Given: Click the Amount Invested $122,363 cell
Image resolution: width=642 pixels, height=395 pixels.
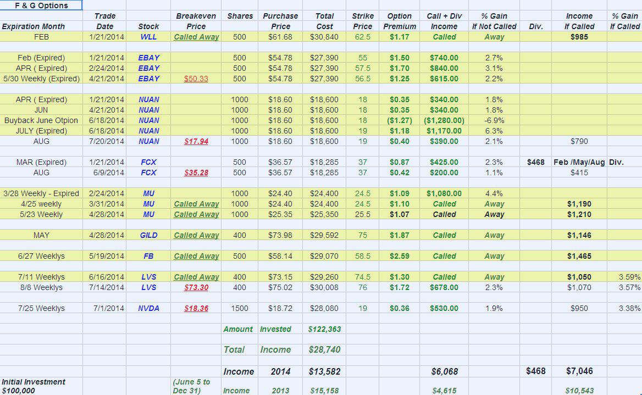Looking at the screenshot, I should coord(325,329).
